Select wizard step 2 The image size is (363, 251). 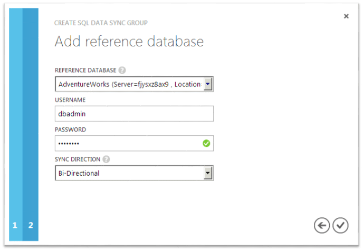click(31, 225)
